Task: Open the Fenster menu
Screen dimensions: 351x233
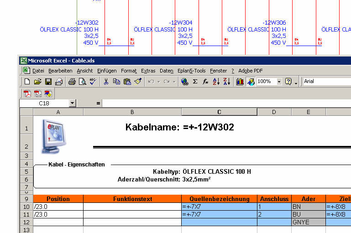Action: (x=219, y=71)
